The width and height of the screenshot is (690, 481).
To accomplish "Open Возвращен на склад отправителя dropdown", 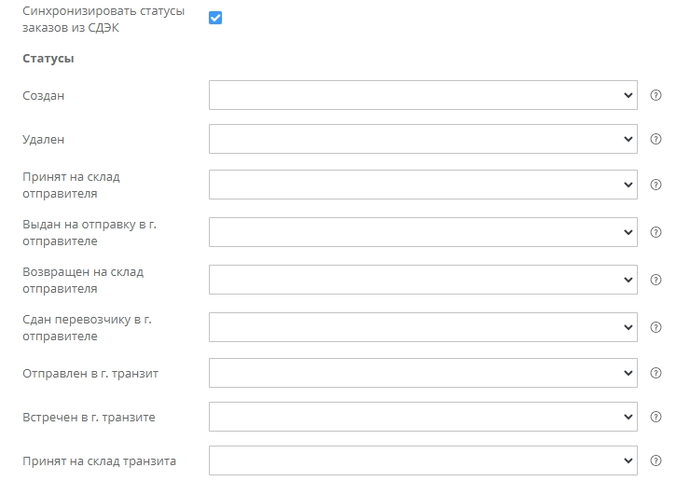I will coord(422,280).
